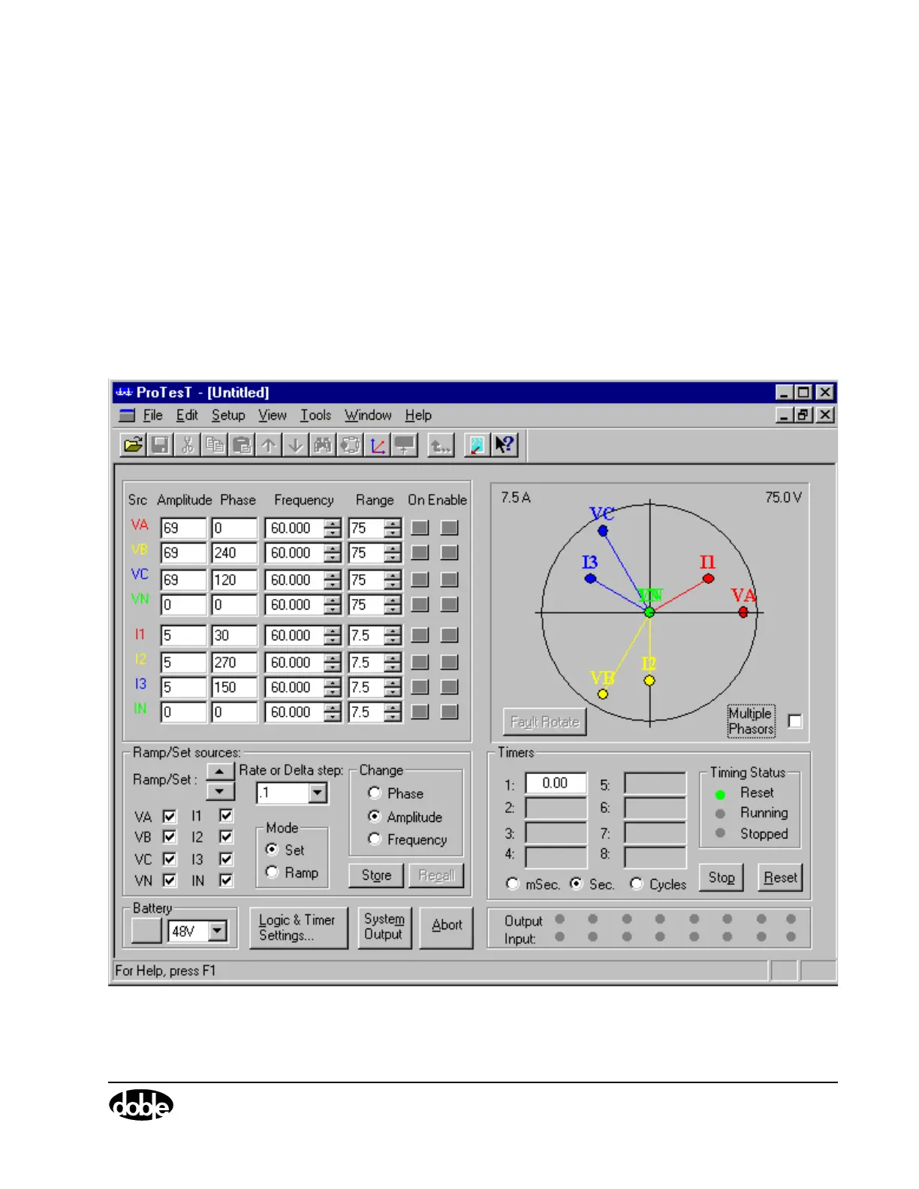Click Ramp/Set up arrow button
919x1189 pixels.
[x=219, y=772]
